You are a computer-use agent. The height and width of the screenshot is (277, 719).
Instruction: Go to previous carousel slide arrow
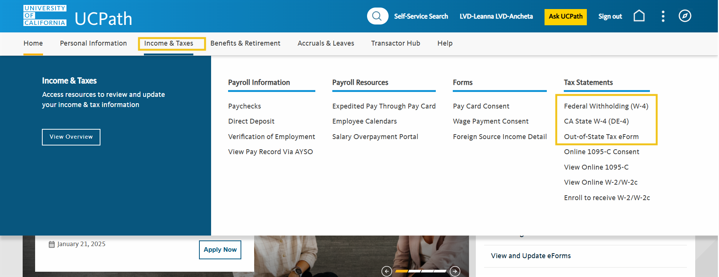[x=386, y=271]
